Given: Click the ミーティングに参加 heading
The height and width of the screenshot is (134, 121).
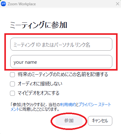Looking at the screenshot, I should (38, 25).
